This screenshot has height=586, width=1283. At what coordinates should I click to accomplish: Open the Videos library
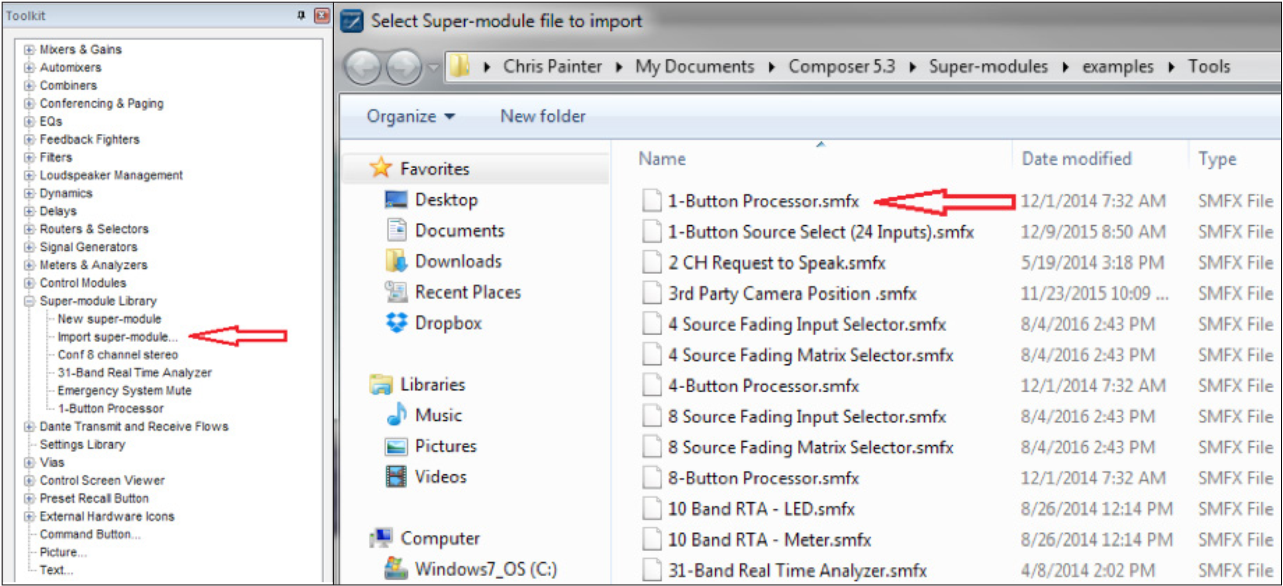click(440, 477)
